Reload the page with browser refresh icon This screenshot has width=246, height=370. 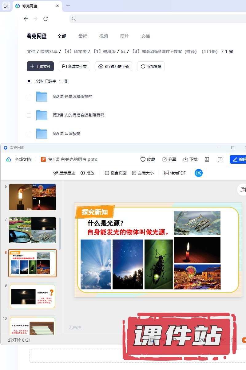[x=46, y=19]
